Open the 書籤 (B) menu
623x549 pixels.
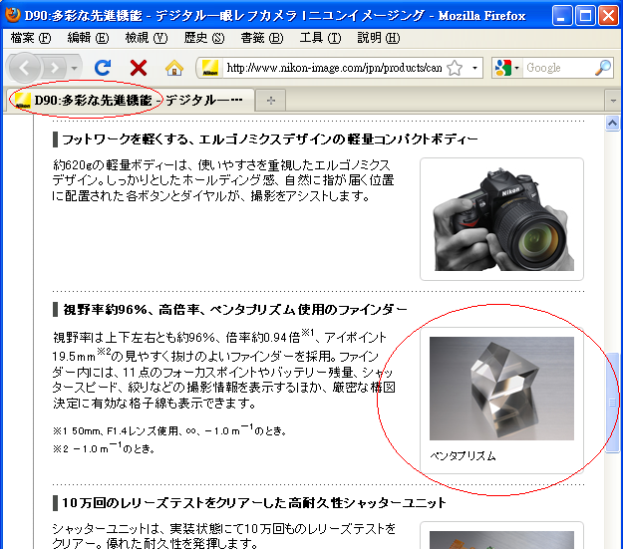click(262, 38)
